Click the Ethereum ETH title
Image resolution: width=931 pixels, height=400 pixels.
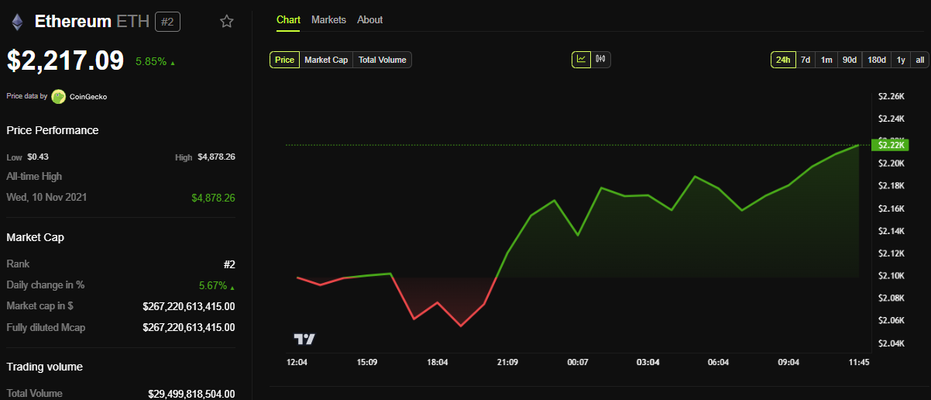pyautogui.click(x=91, y=22)
